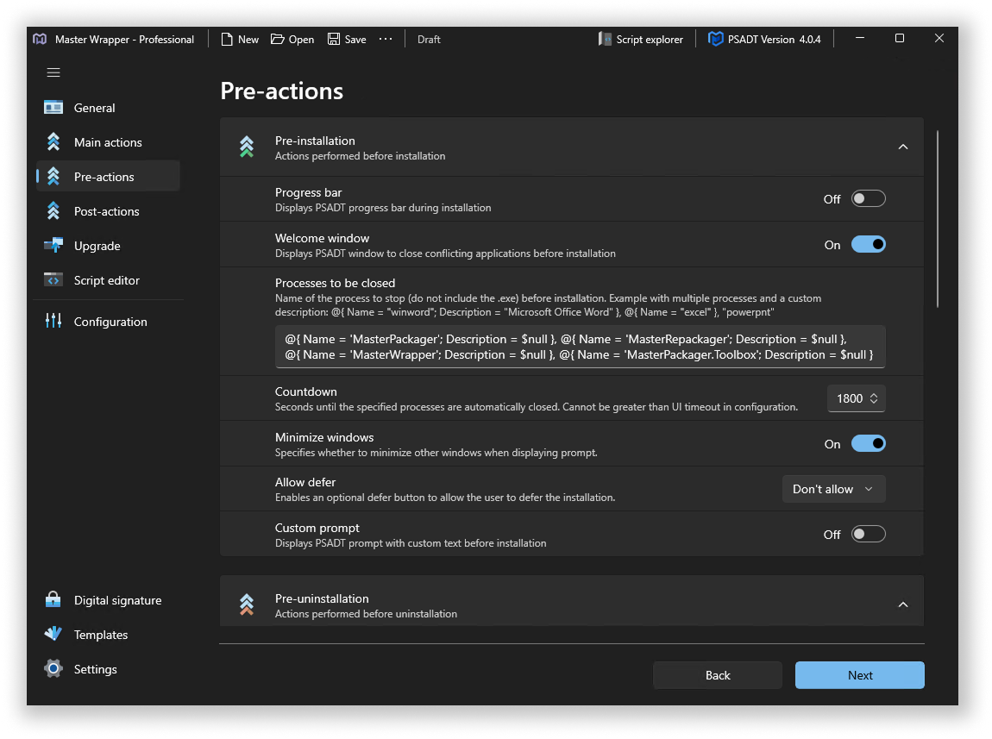Open the Digital signature page
The width and height of the screenshot is (992, 739).
point(117,600)
